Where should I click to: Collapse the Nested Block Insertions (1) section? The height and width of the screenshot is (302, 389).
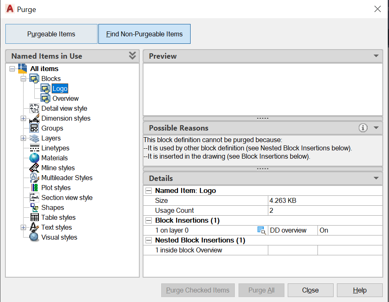tap(148, 240)
